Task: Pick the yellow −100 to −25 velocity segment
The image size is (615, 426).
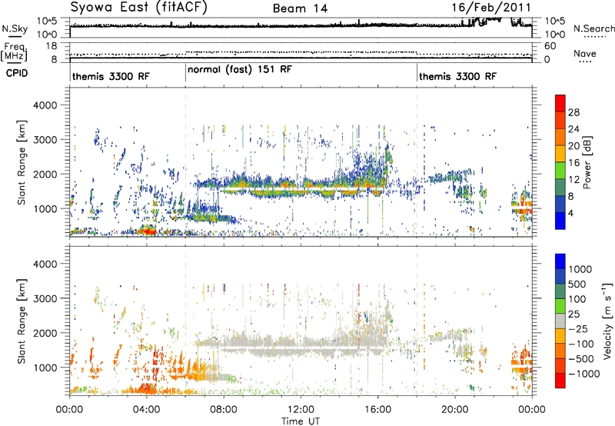Action: tap(560, 336)
